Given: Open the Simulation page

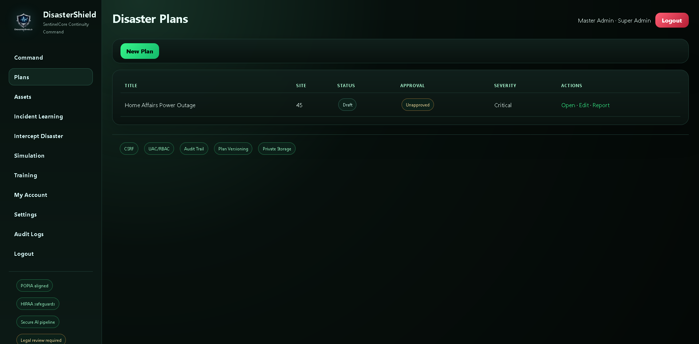Looking at the screenshot, I should pyautogui.click(x=51, y=155).
